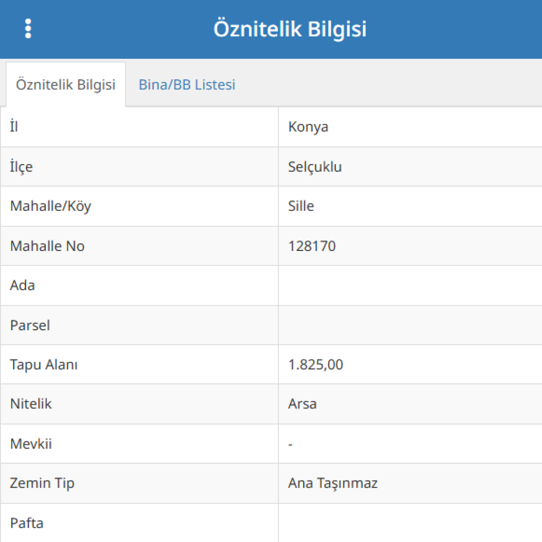Image resolution: width=542 pixels, height=542 pixels.
Task: Click the 'Parsel' label cell
Action: pos(140,325)
